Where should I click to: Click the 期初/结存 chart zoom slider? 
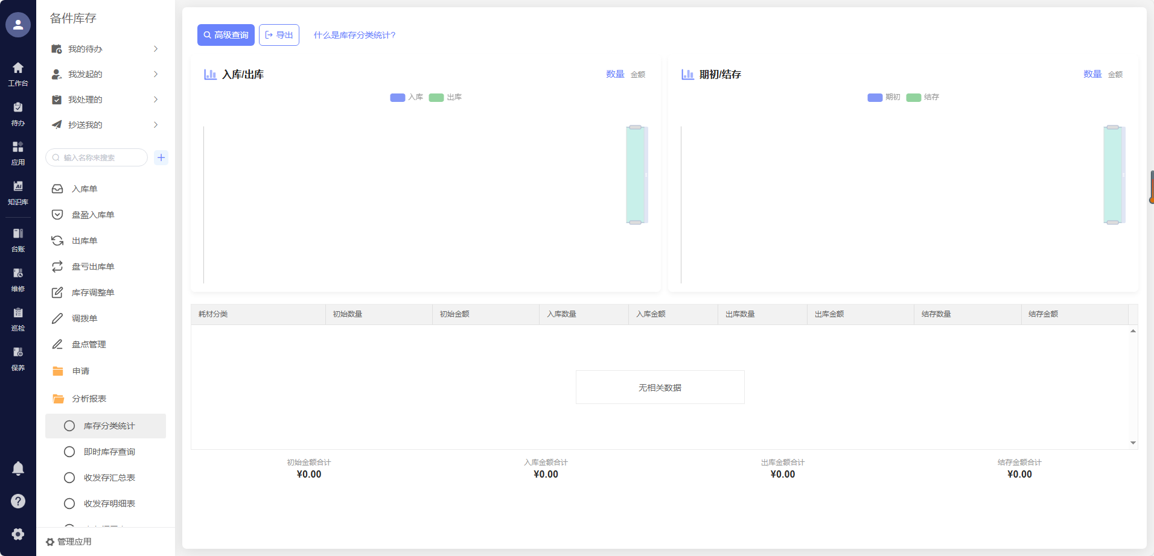[x=1113, y=175]
